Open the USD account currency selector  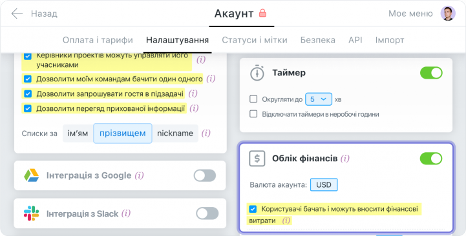(324, 184)
